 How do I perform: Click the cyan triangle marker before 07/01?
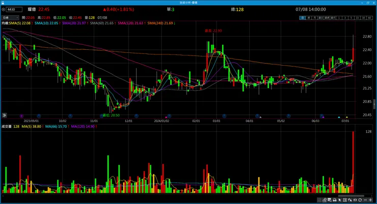click(339, 117)
